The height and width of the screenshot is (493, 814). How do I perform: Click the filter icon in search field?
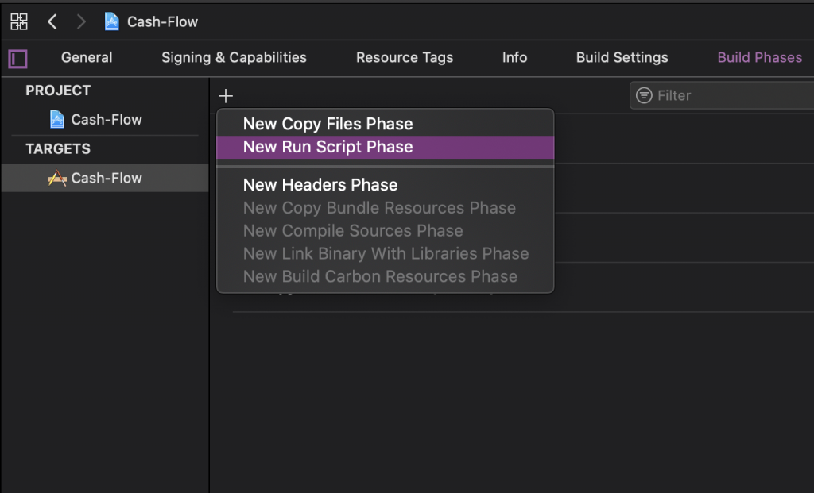(644, 95)
